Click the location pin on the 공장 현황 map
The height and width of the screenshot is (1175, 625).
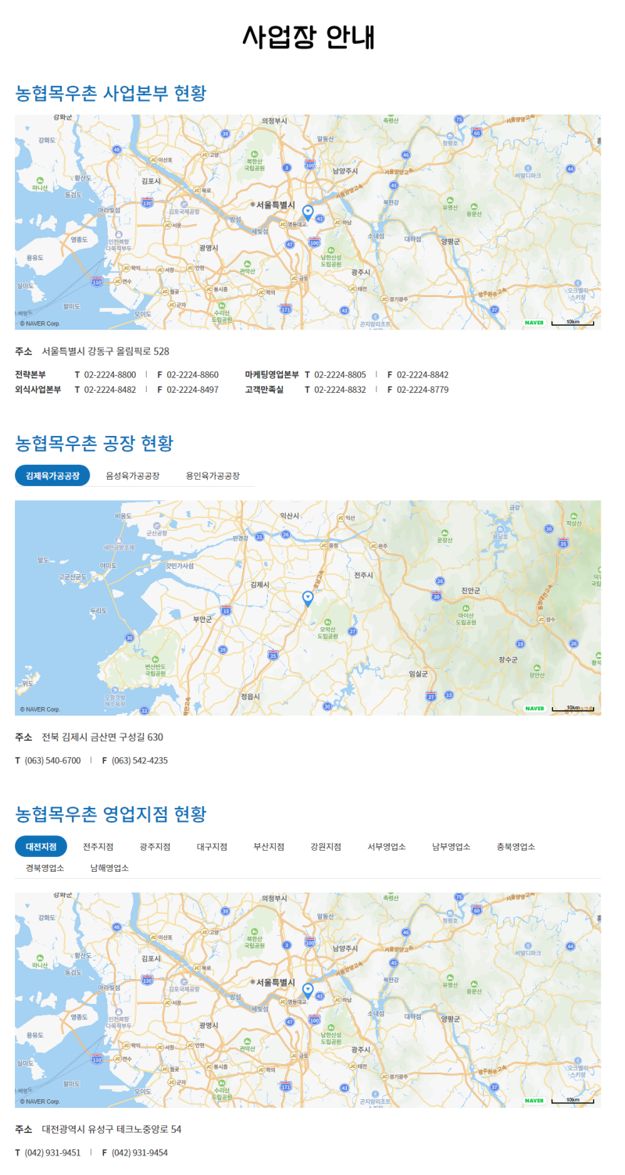click(308, 598)
